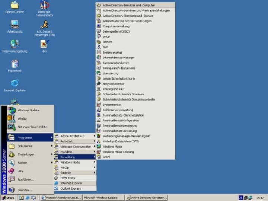Click the Ereignisanzeige icon

[x=99, y=52]
